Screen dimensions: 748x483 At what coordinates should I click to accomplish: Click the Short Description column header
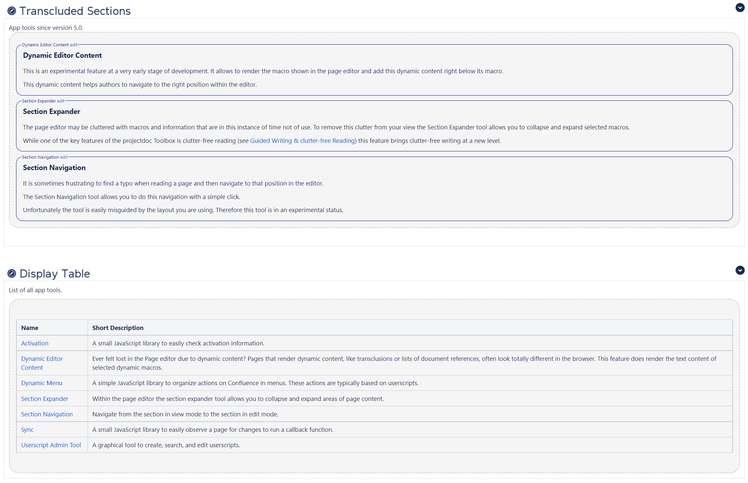118,328
